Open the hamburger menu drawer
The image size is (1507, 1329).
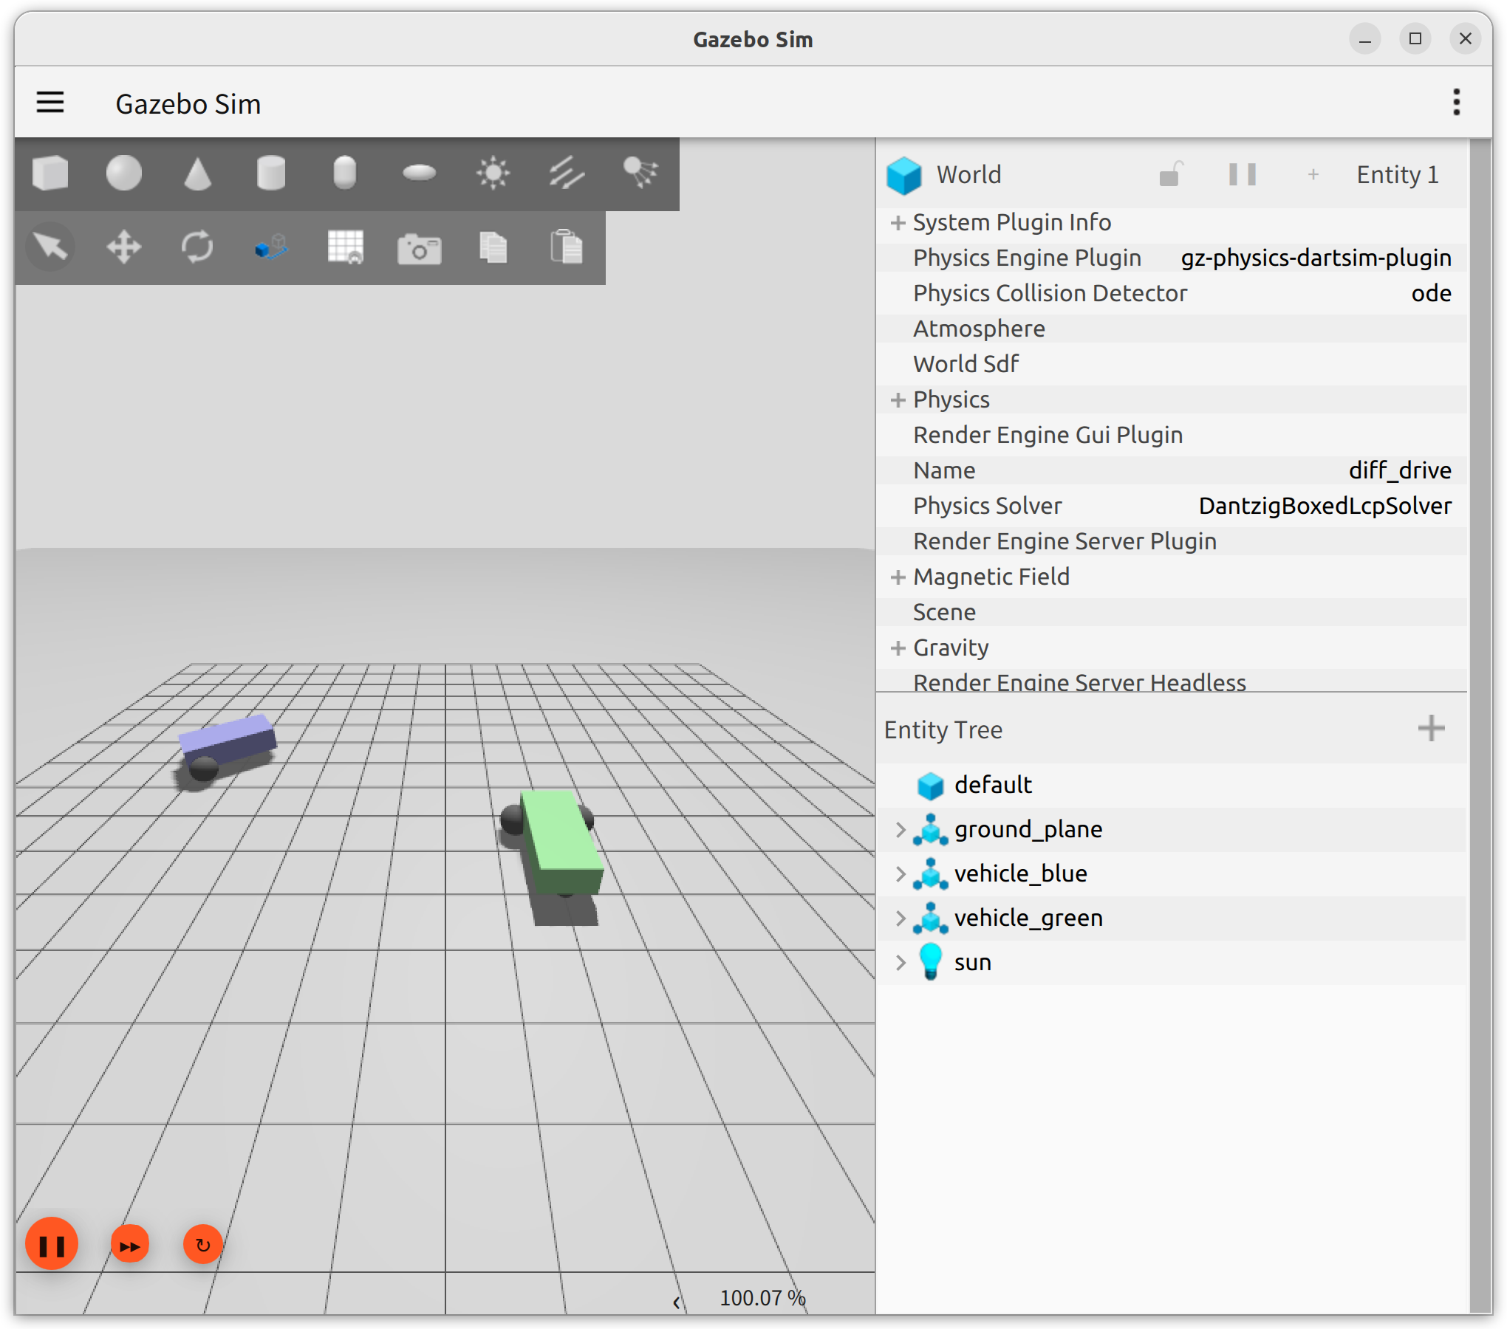click(x=50, y=102)
